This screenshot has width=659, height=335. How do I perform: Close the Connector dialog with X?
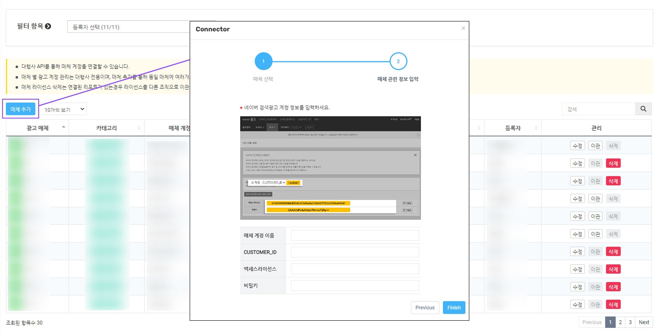point(463,29)
